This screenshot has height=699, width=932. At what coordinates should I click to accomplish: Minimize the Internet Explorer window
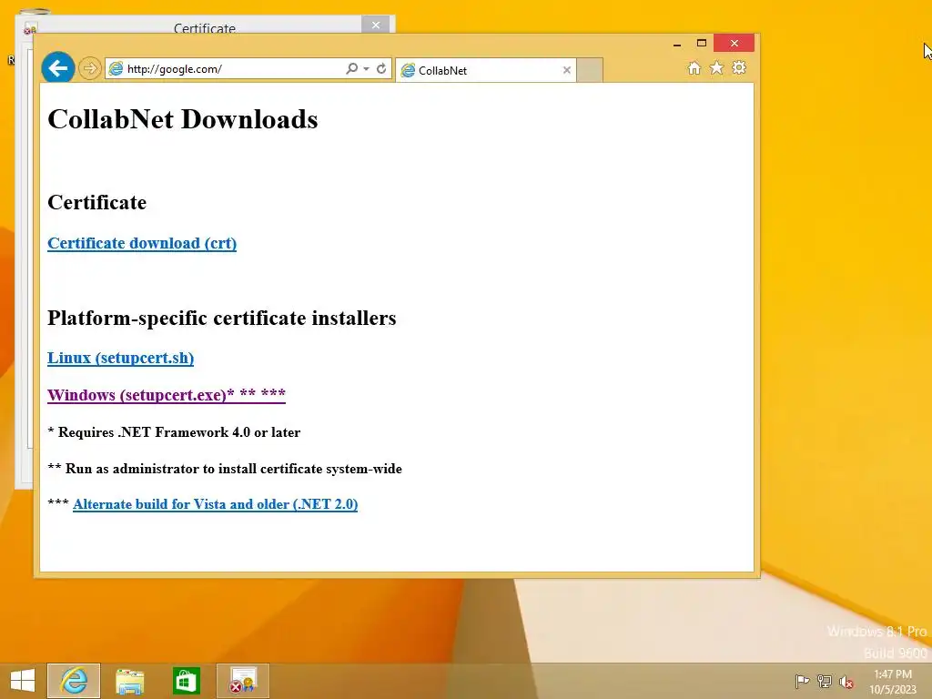click(677, 44)
